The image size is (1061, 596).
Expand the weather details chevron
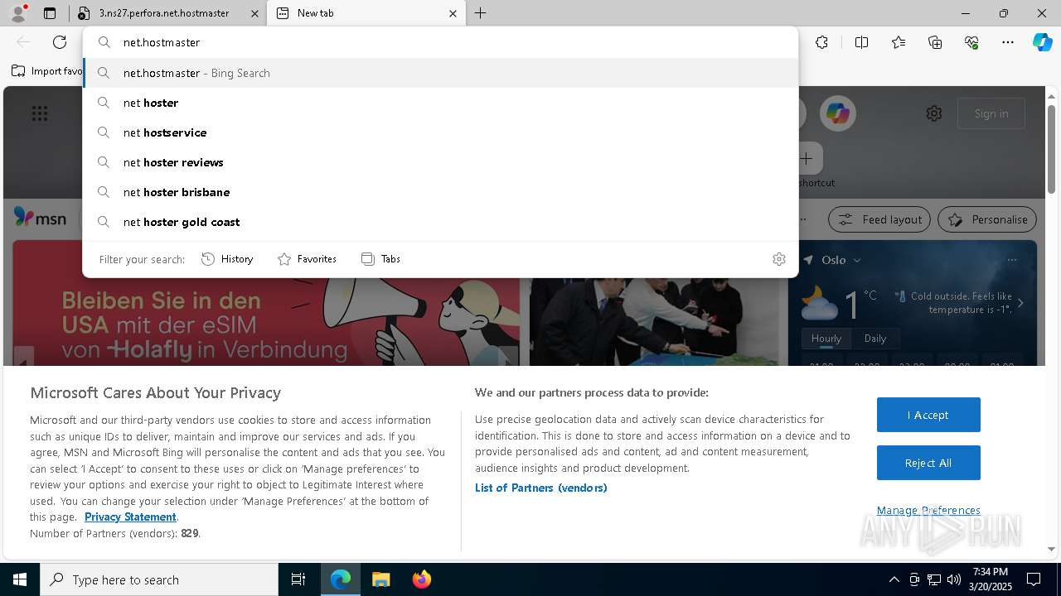(x=1020, y=303)
